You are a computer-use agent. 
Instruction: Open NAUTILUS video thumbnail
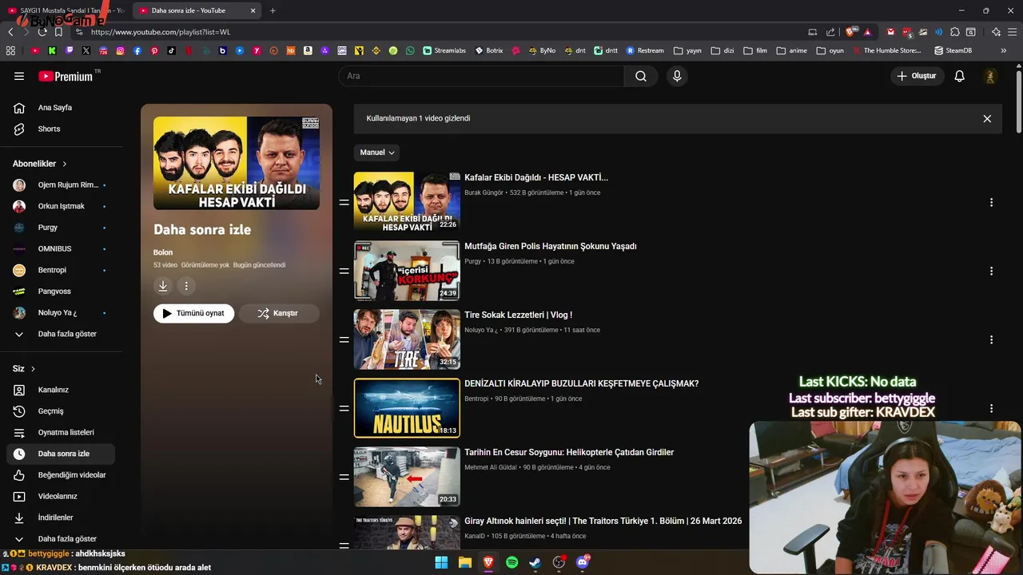pos(407,408)
